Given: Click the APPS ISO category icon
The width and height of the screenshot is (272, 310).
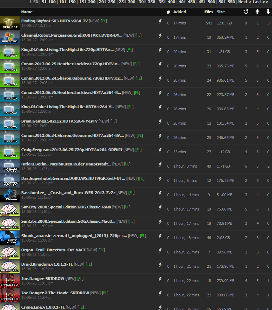Looking at the screenshot, I should 10,37.
